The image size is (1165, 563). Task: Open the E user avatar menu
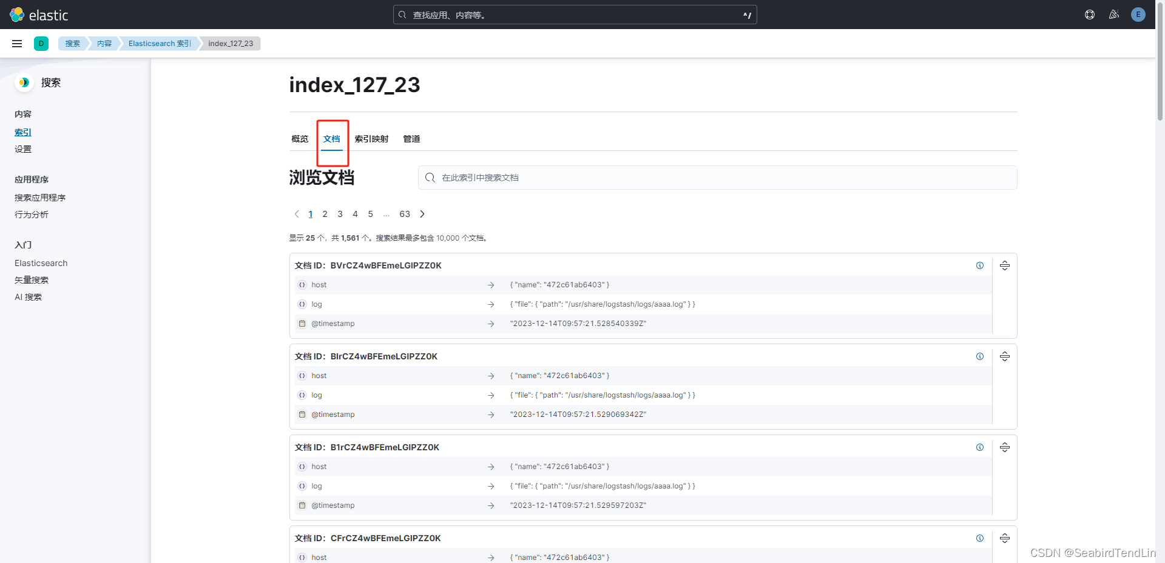[x=1138, y=15]
